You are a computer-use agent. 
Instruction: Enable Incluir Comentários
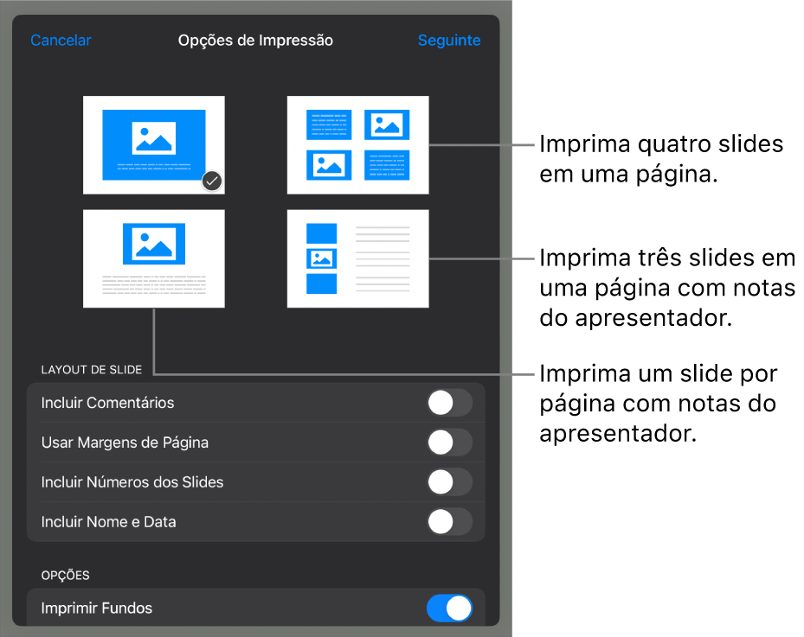point(449,403)
